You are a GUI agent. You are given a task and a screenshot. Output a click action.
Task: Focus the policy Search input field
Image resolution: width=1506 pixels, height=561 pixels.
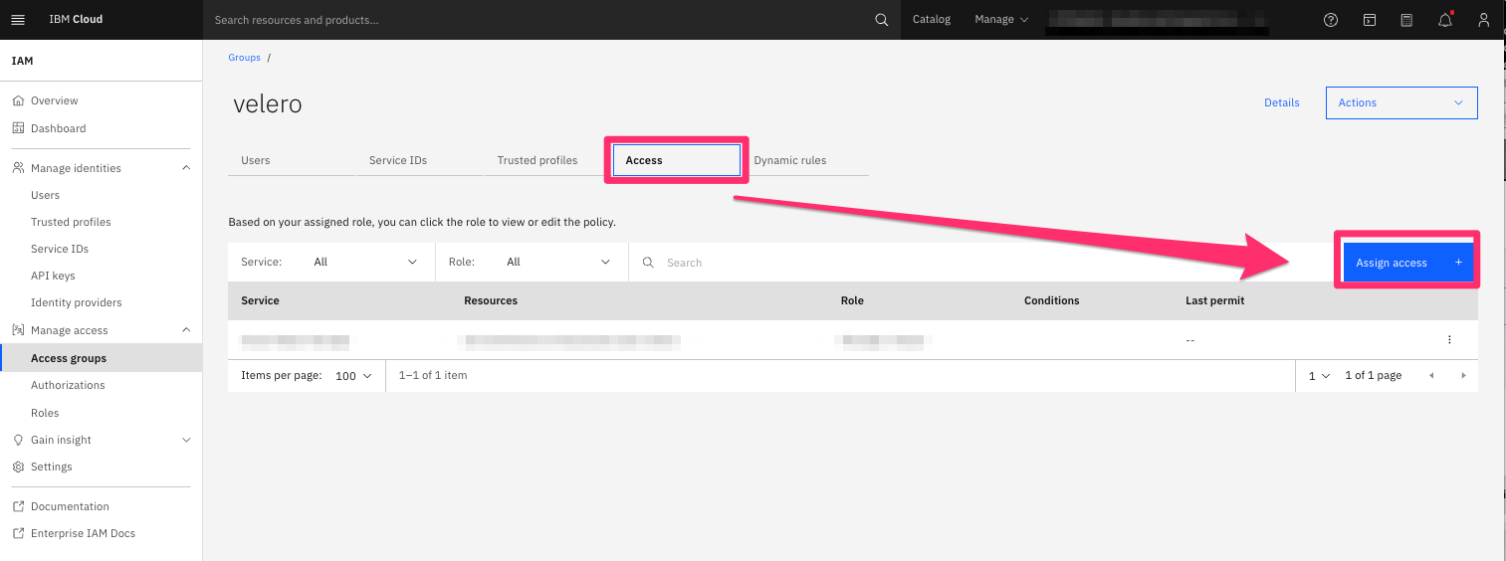(x=980, y=263)
